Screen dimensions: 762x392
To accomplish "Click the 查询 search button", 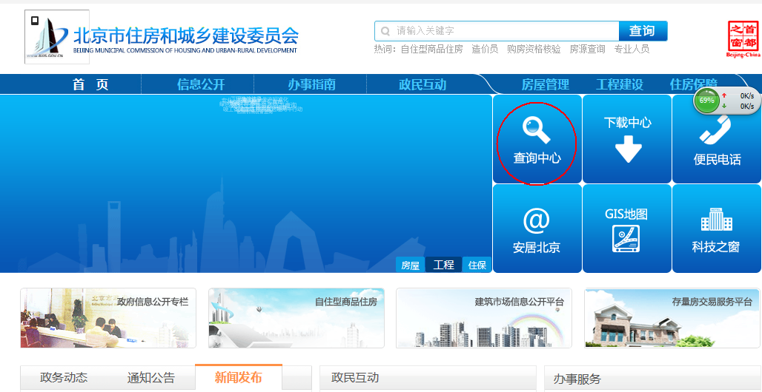I will [x=643, y=31].
